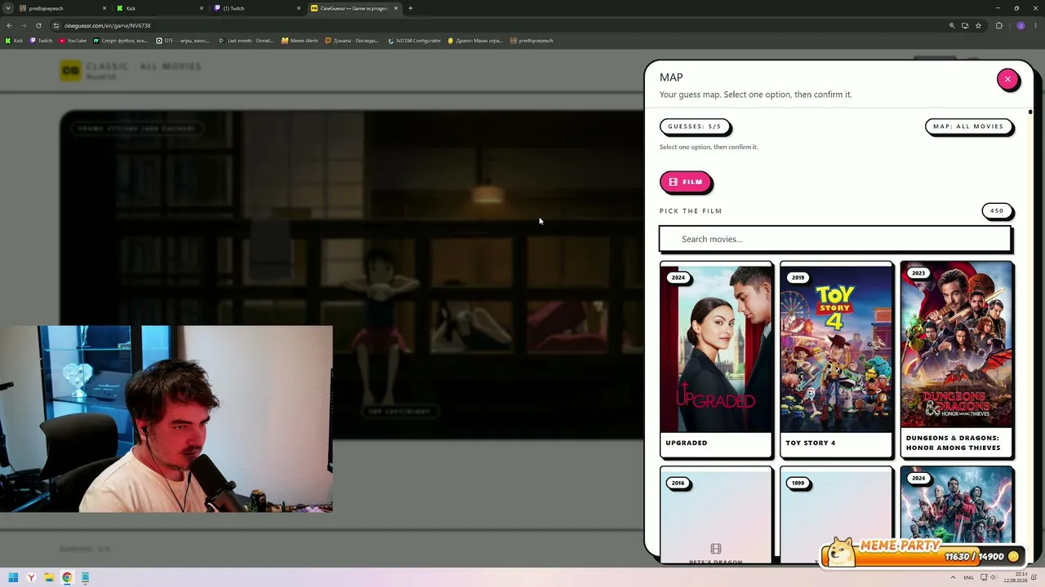Open the Kick bookmark

click(15, 41)
